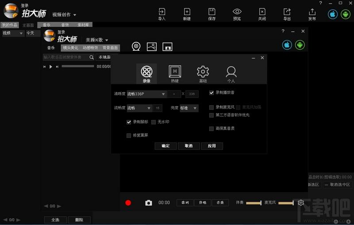Image resolution: width=354 pixels, height=225 pixels.
Task: Click the search magnifier icon for songs
Action: (x=92, y=57)
